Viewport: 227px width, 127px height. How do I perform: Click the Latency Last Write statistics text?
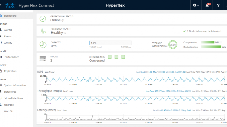coord(209,110)
